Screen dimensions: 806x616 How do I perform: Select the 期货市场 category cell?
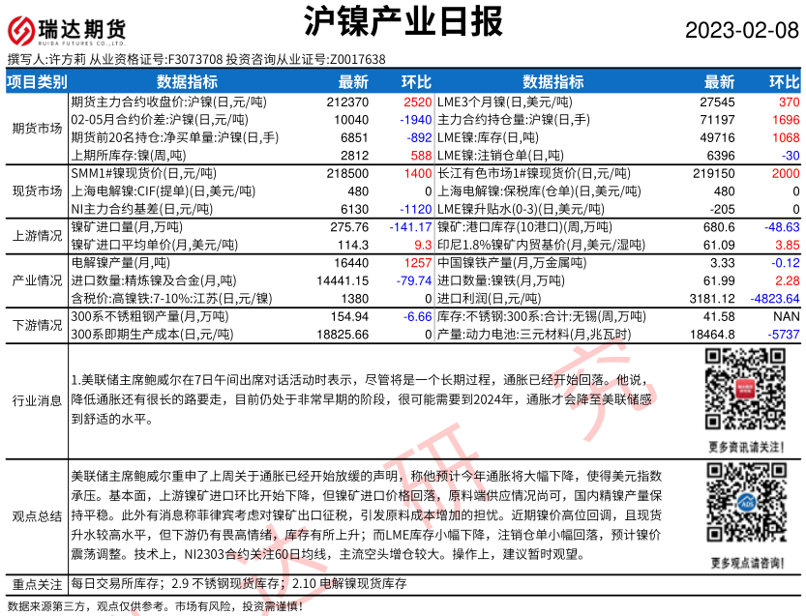point(37,128)
